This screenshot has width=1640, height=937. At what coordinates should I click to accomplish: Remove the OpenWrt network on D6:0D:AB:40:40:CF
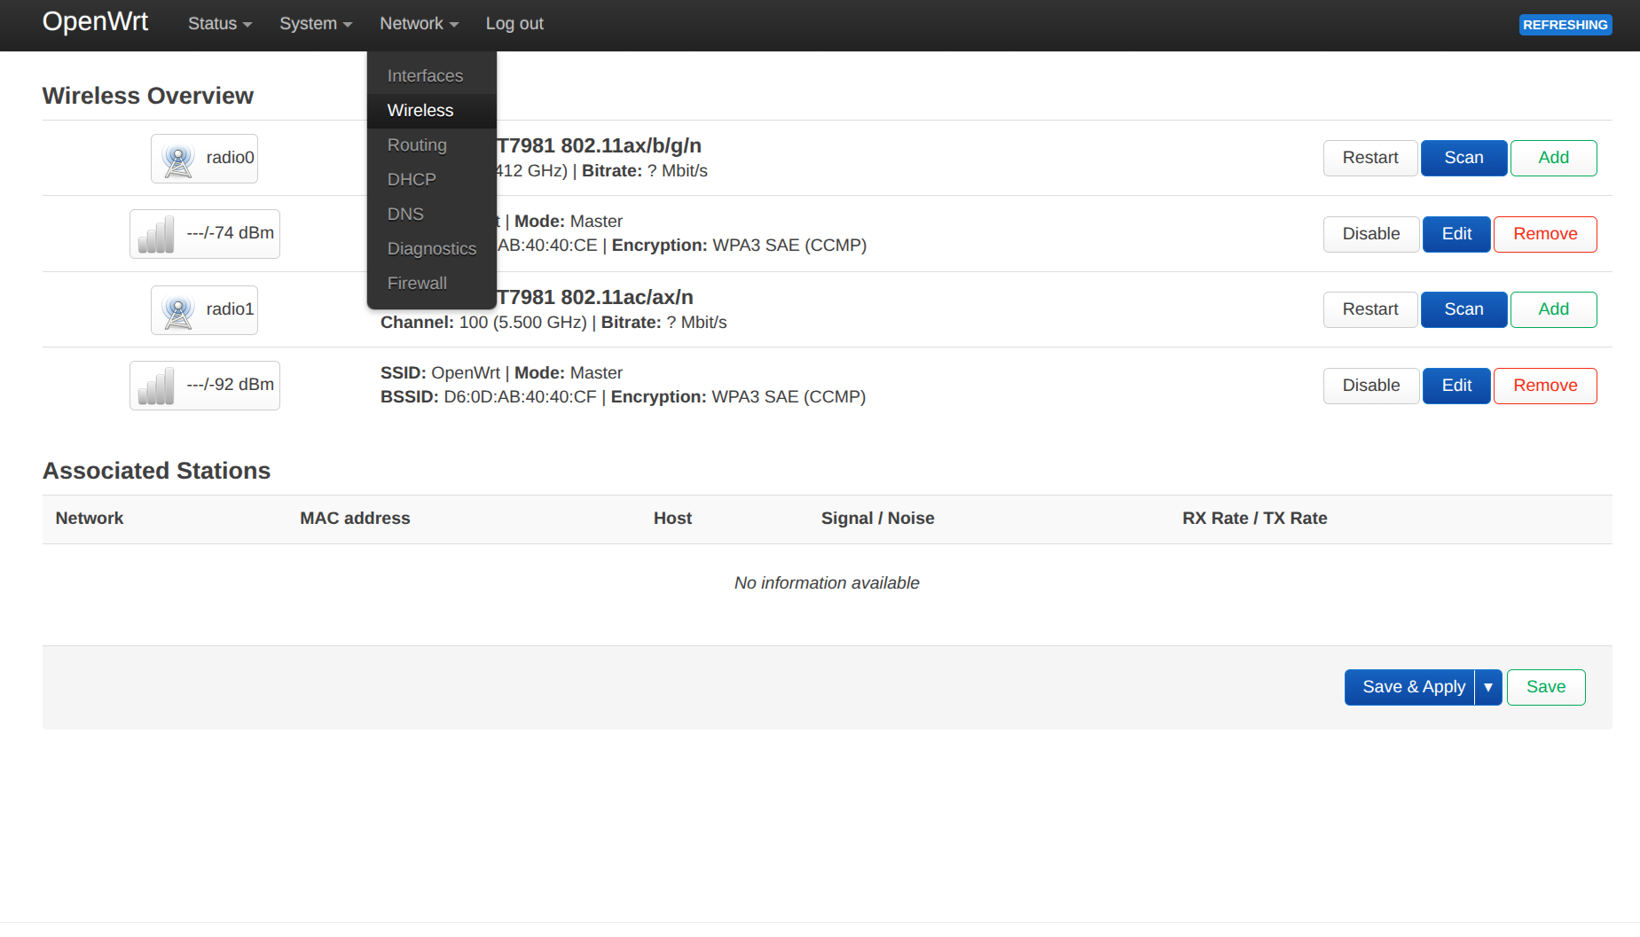[x=1545, y=386]
